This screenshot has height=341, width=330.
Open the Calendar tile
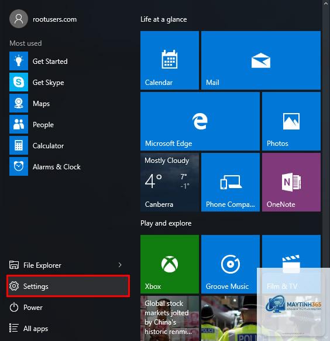(x=170, y=60)
